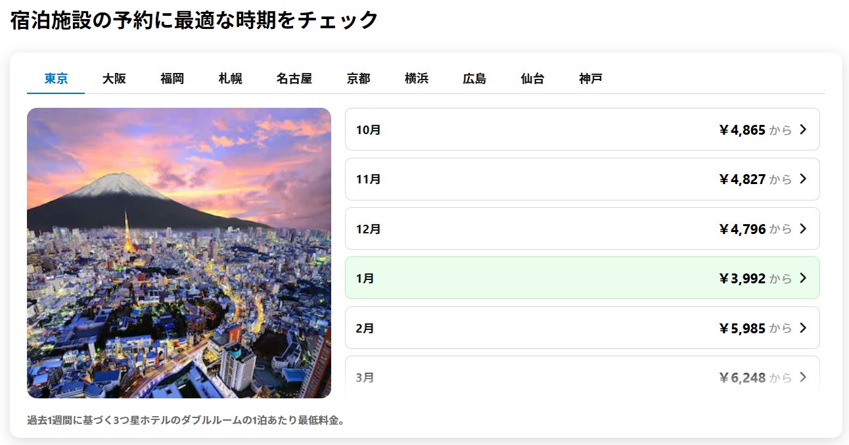Screen dimensions: 849x445
Task: Click the arrow on highlighted 1月 row
Action: [802, 278]
